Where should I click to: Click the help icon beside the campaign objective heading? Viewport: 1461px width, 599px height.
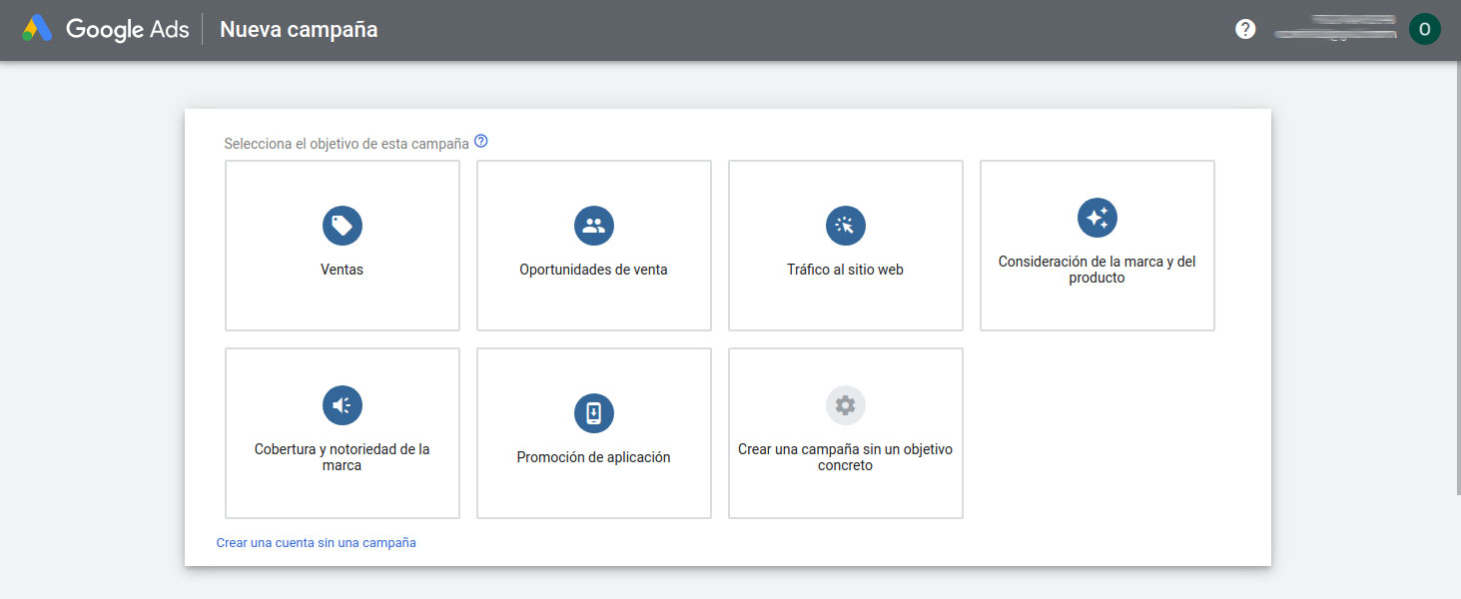481,142
